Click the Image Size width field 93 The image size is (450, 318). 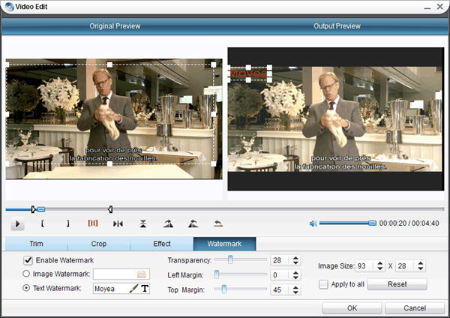(x=366, y=266)
